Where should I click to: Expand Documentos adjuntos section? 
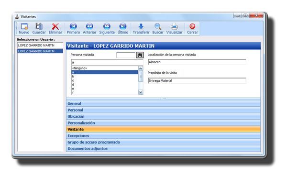[163, 148]
